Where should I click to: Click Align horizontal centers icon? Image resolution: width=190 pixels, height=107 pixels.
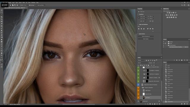coord(141,29)
